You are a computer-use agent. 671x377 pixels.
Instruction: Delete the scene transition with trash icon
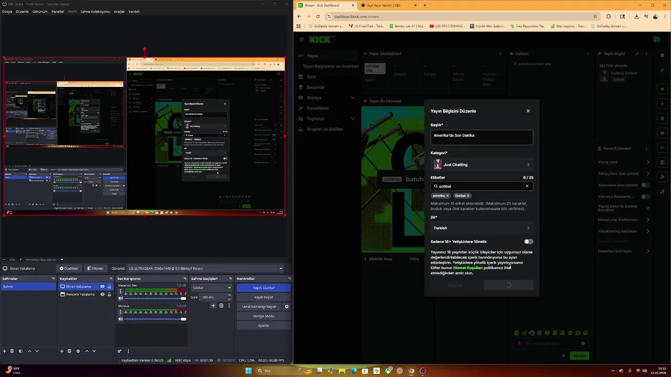(x=221, y=306)
